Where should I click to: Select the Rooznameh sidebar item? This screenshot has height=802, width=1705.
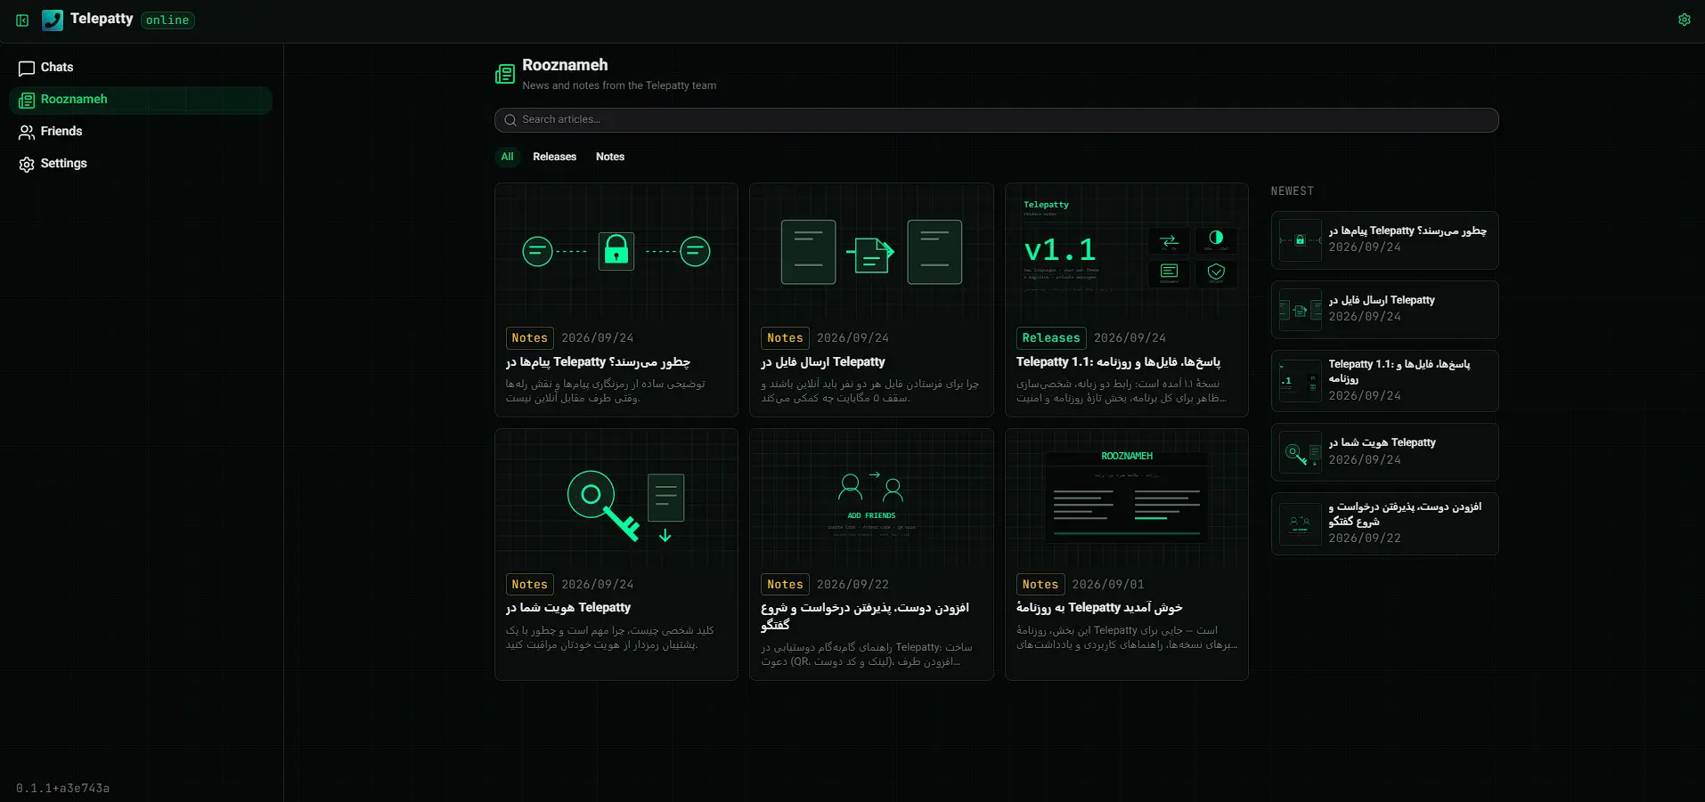point(141,100)
